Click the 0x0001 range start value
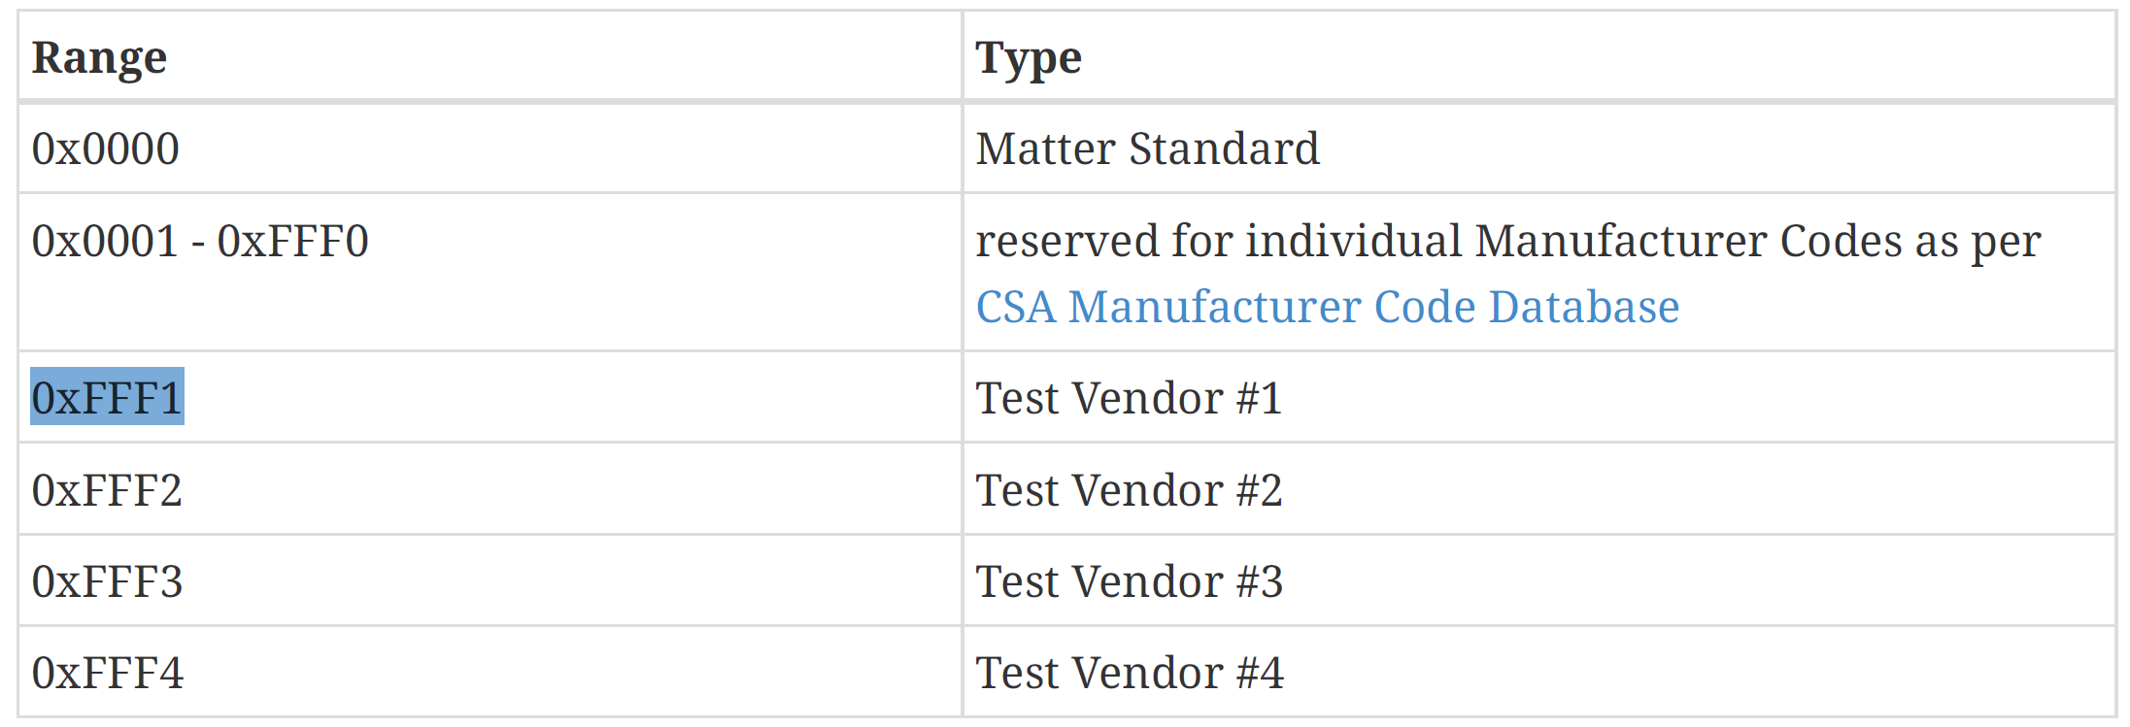This screenshot has height=727, width=2130. tap(105, 242)
